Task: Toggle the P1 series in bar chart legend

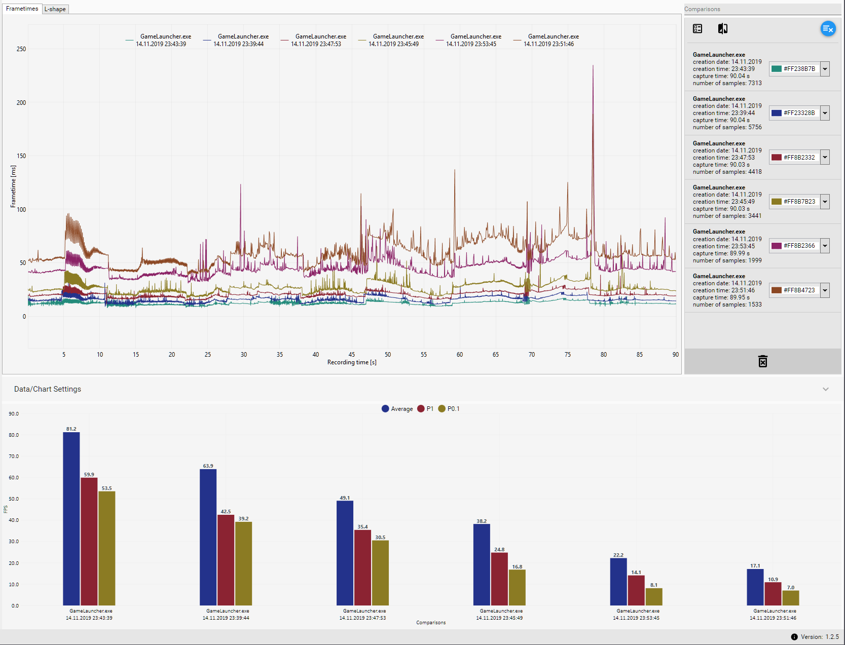Action: coord(425,409)
